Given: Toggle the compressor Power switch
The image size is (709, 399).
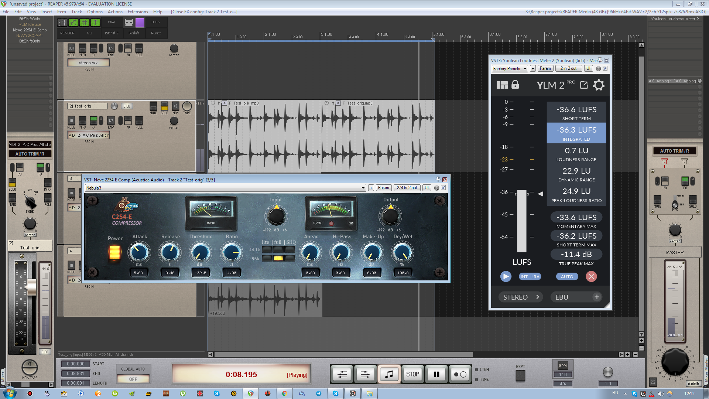Looking at the screenshot, I should [114, 252].
